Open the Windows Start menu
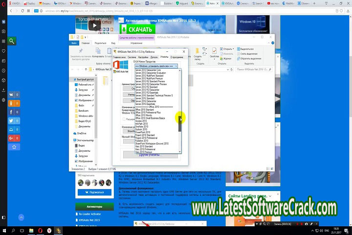This screenshot has height=235, width=352. tap(4, 230)
